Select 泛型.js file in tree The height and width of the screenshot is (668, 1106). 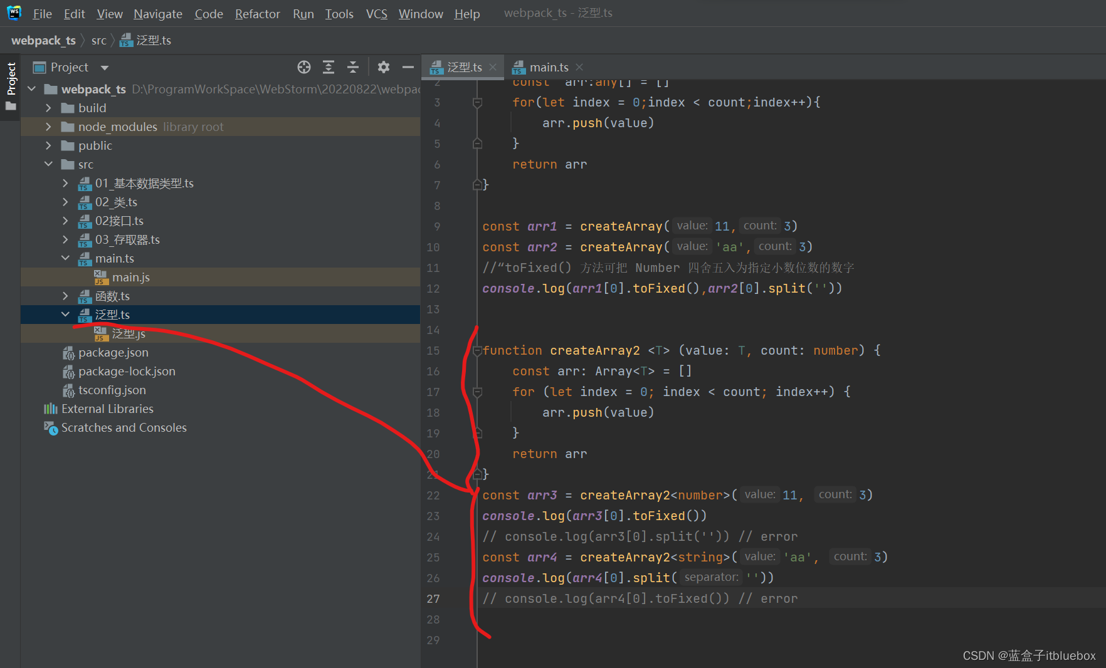pos(220,333)
